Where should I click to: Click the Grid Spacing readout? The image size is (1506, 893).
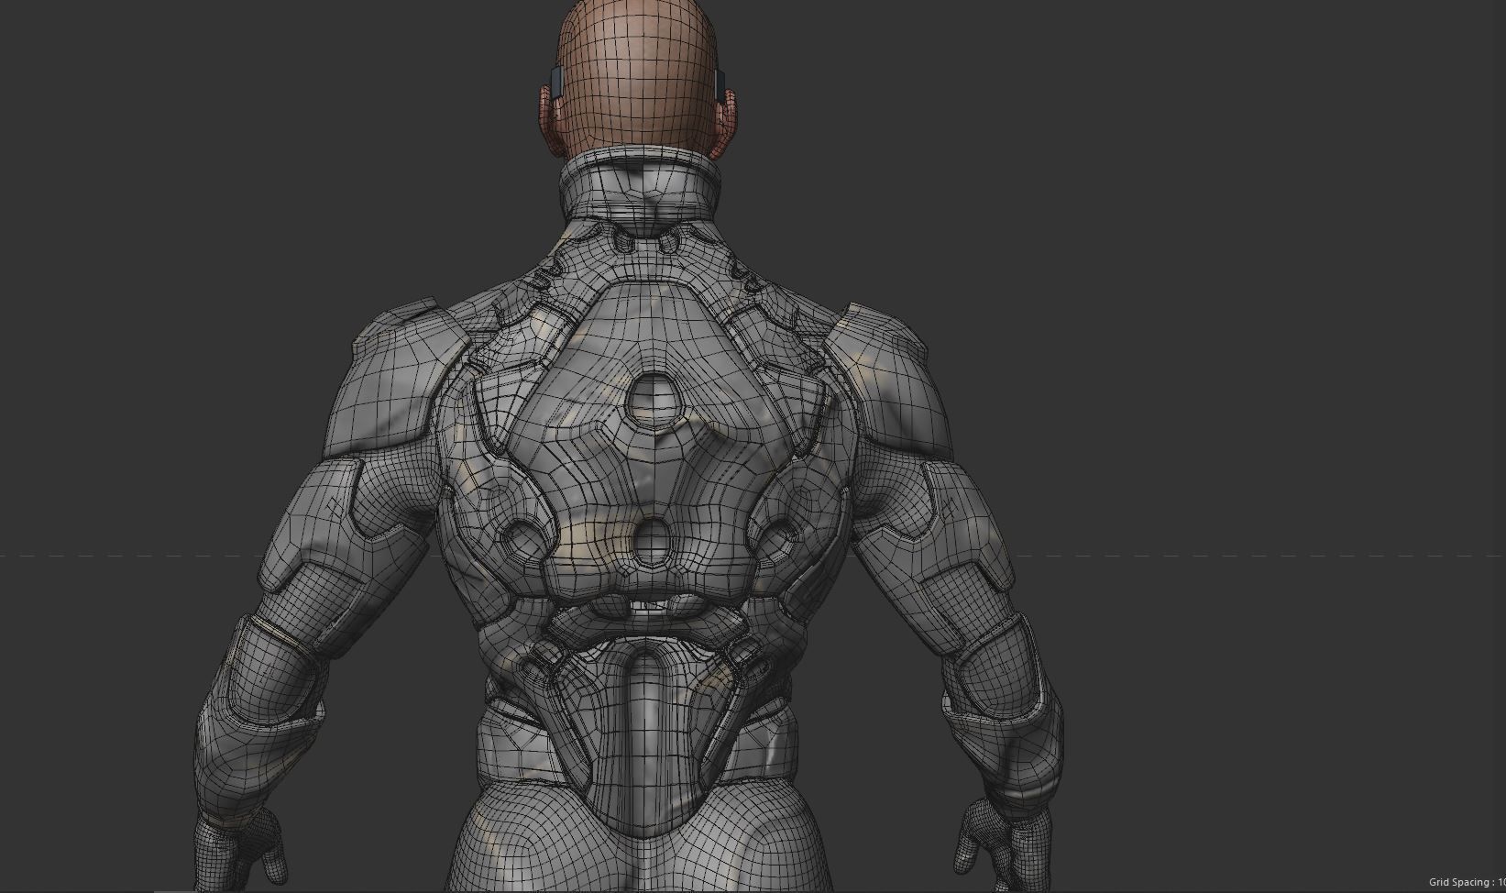(x=1467, y=882)
